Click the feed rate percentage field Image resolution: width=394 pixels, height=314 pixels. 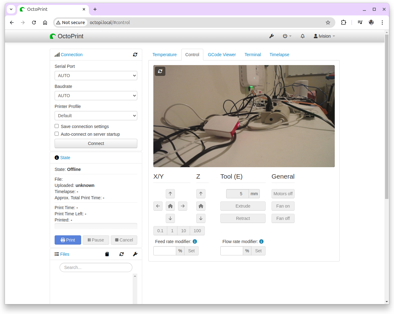165,251
